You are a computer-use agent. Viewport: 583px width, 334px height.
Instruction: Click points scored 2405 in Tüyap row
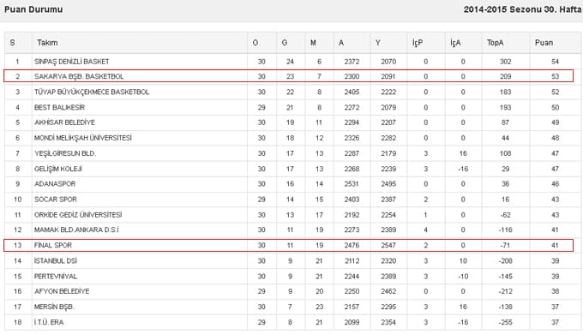pos(352,92)
